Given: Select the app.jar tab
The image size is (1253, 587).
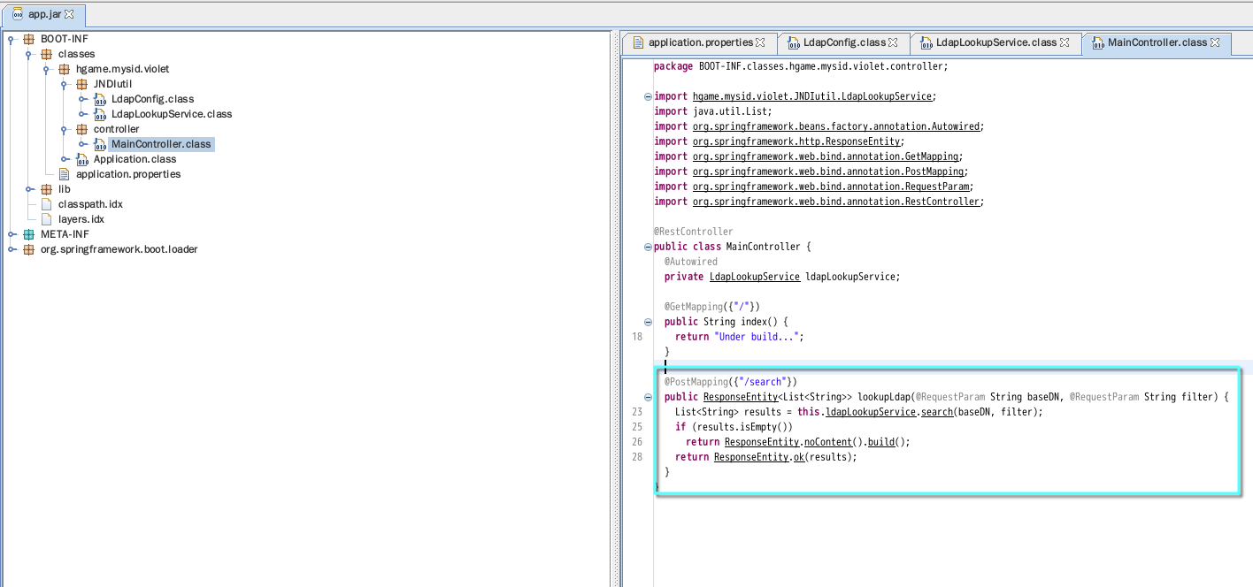Looking at the screenshot, I should pyautogui.click(x=45, y=15).
